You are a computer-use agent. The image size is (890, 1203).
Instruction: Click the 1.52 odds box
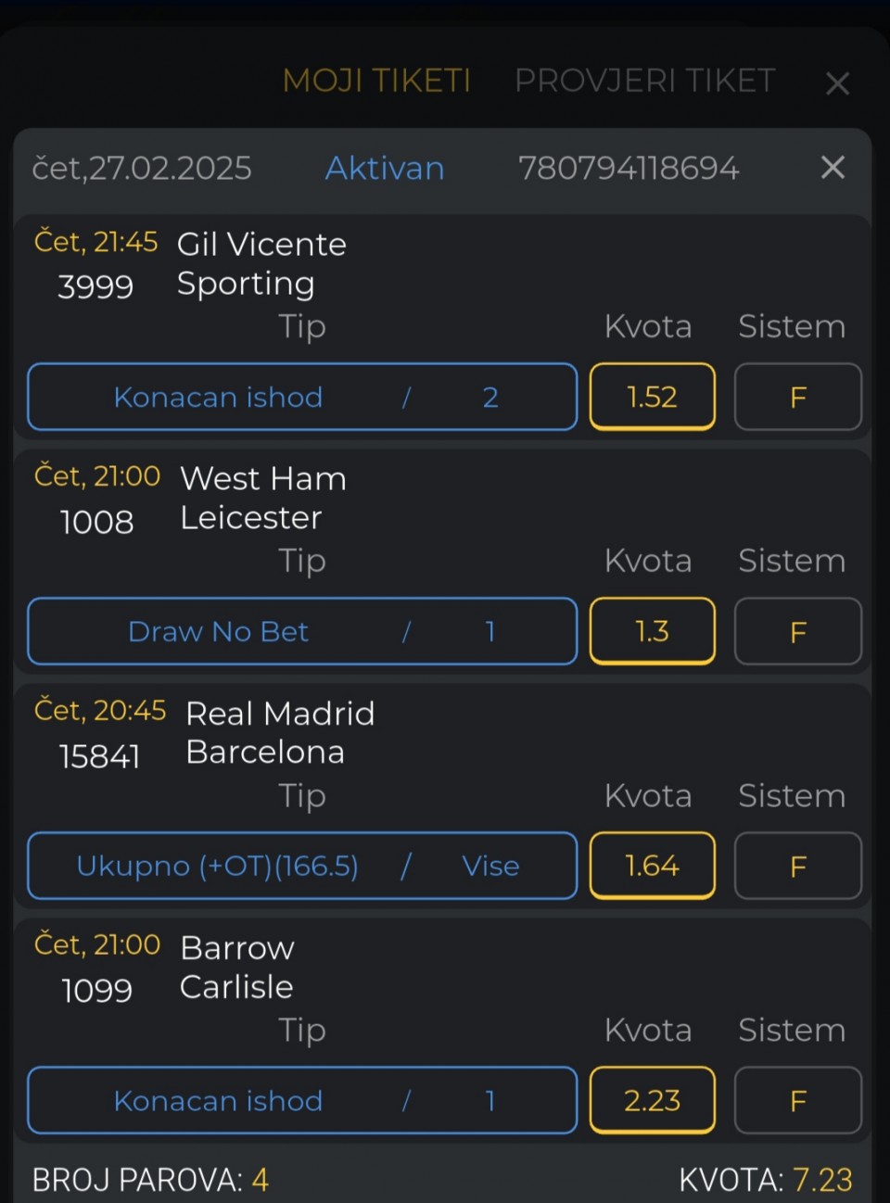point(653,397)
